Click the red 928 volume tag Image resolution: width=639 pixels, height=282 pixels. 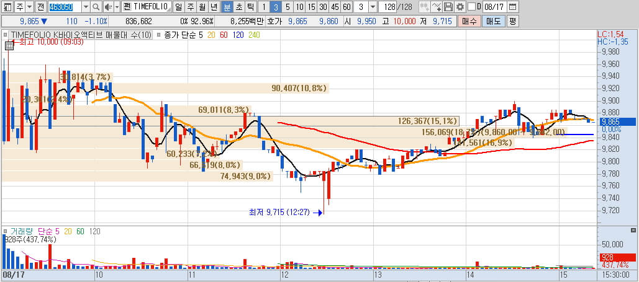618,257
